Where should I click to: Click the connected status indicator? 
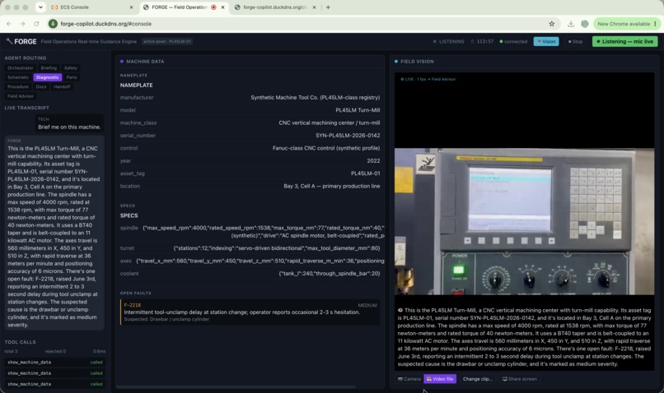(x=513, y=41)
